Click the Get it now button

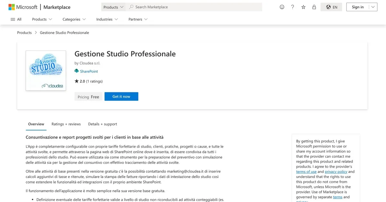tap(121, 96)
